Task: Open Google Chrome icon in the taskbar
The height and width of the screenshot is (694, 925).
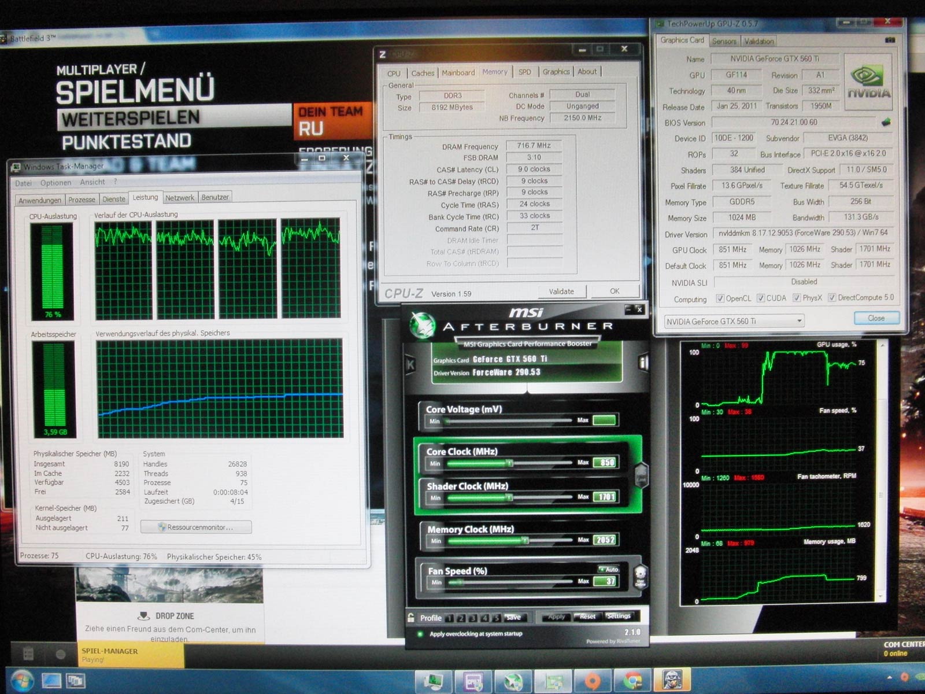Action: (x=632, y=681)
